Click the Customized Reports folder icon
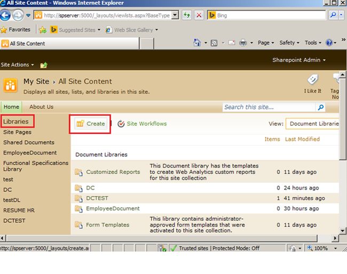 click(78, 172)
